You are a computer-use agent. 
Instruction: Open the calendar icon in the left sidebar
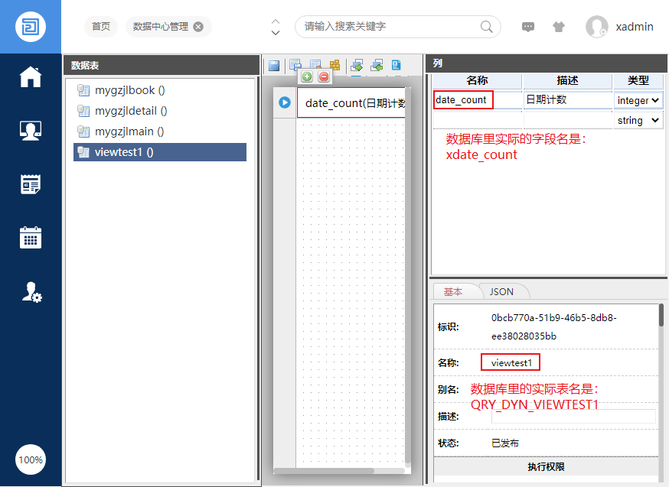[31, 238]
